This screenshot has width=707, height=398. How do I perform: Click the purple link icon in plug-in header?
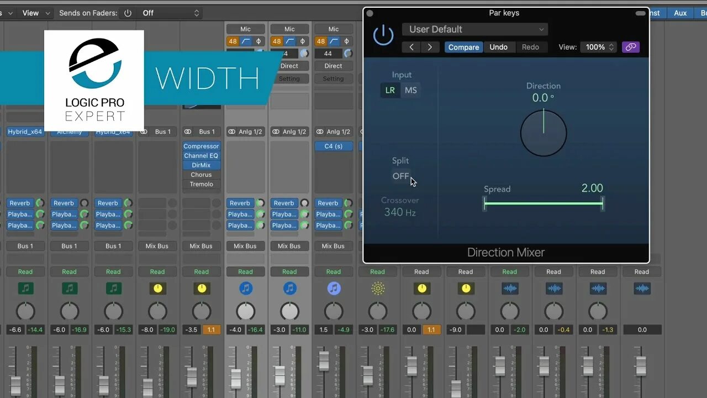pos(630,47)
